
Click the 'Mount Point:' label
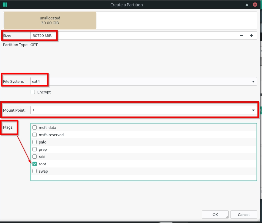14,110
